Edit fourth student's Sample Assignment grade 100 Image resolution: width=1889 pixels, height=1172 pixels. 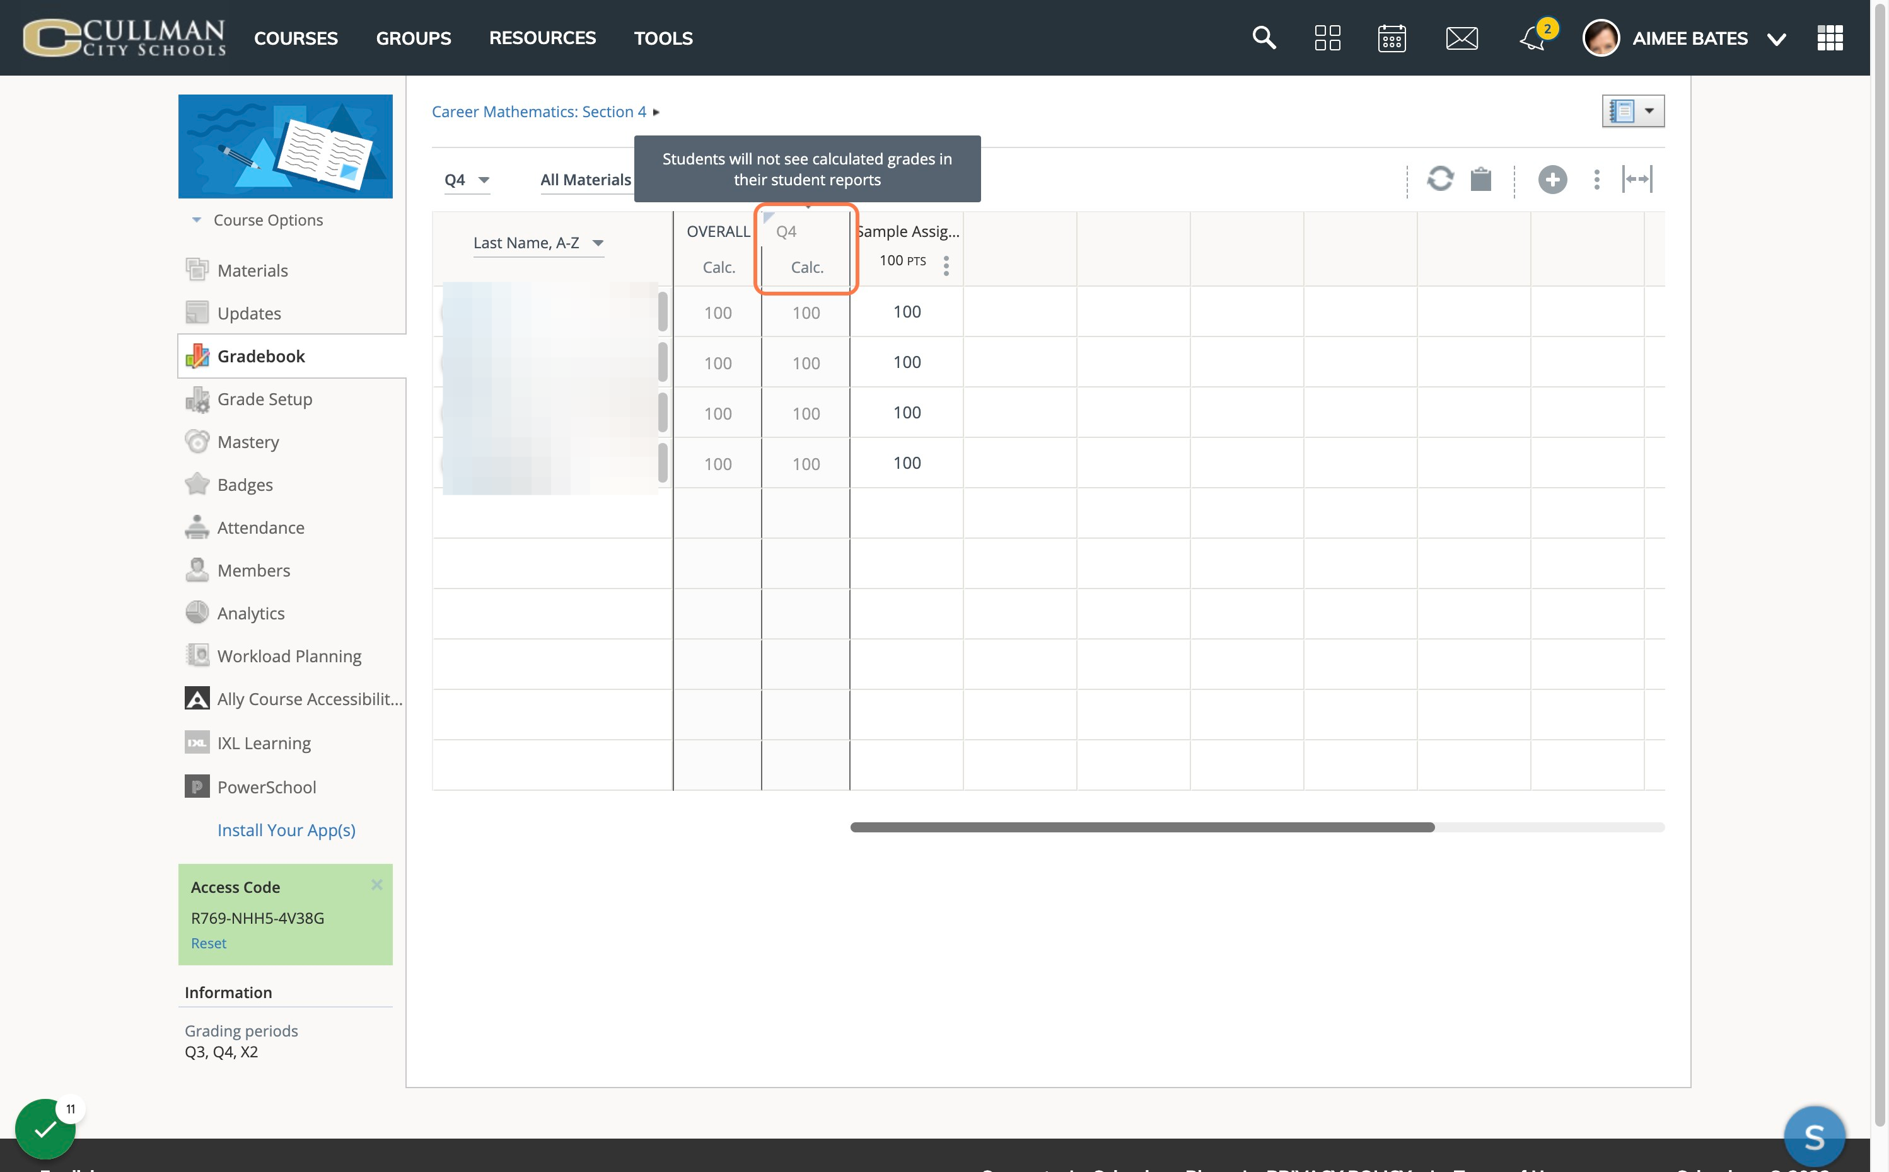pyautogui.click(x=907, y=462)
